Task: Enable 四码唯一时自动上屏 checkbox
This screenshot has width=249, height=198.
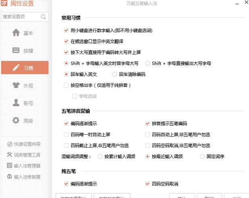Action: tap(66, 135)
